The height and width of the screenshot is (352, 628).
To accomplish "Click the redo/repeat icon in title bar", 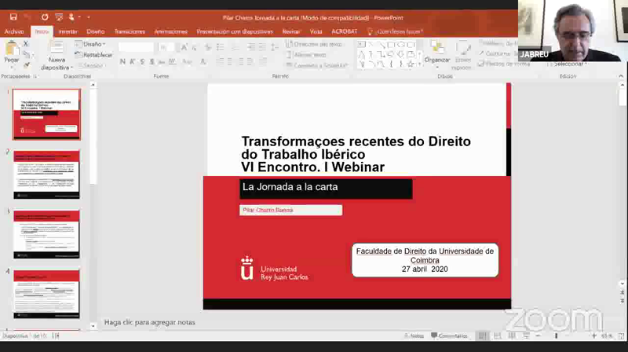I will point(45,16).
